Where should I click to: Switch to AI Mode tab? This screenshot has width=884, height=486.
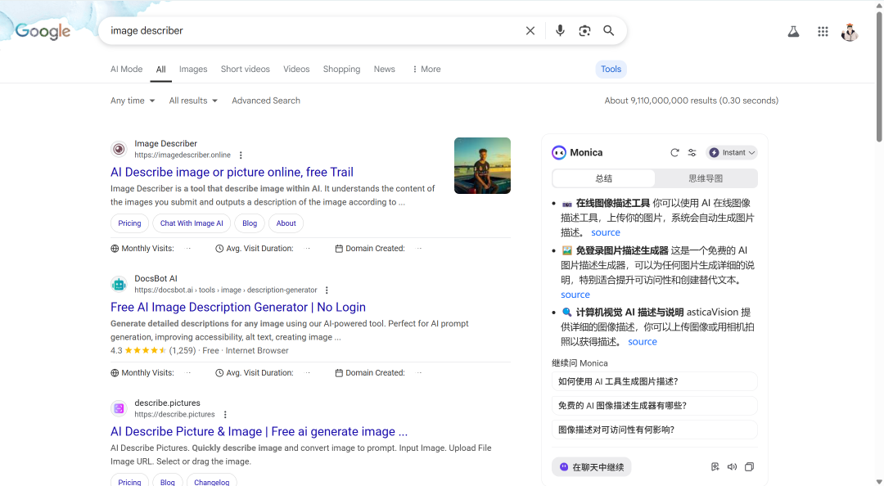pos(126,69)
